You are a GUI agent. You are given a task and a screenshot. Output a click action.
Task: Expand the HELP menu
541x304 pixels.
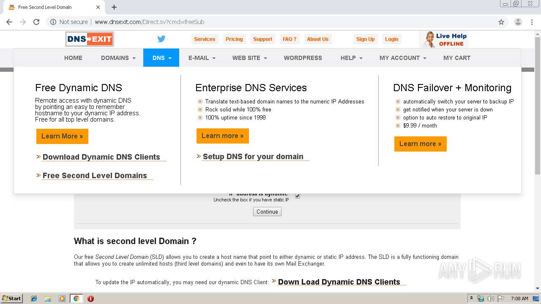tap(352, 58)
